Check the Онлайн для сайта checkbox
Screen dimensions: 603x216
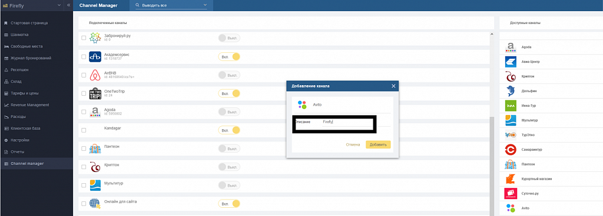(84, 204)
